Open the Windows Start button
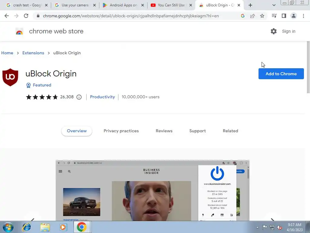The width and height of the screenshot is (310, 233). coord(8,227)
